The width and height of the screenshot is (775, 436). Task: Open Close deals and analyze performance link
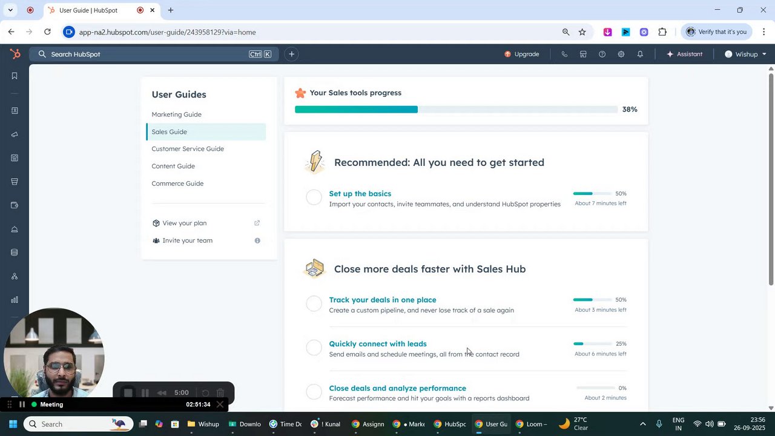pos(397,388)
